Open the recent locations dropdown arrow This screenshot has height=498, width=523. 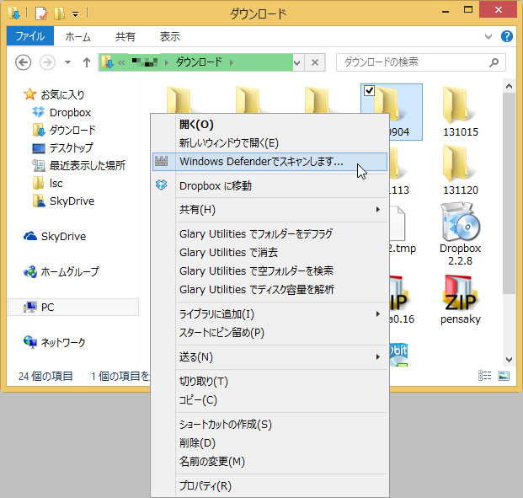point(67,62)
